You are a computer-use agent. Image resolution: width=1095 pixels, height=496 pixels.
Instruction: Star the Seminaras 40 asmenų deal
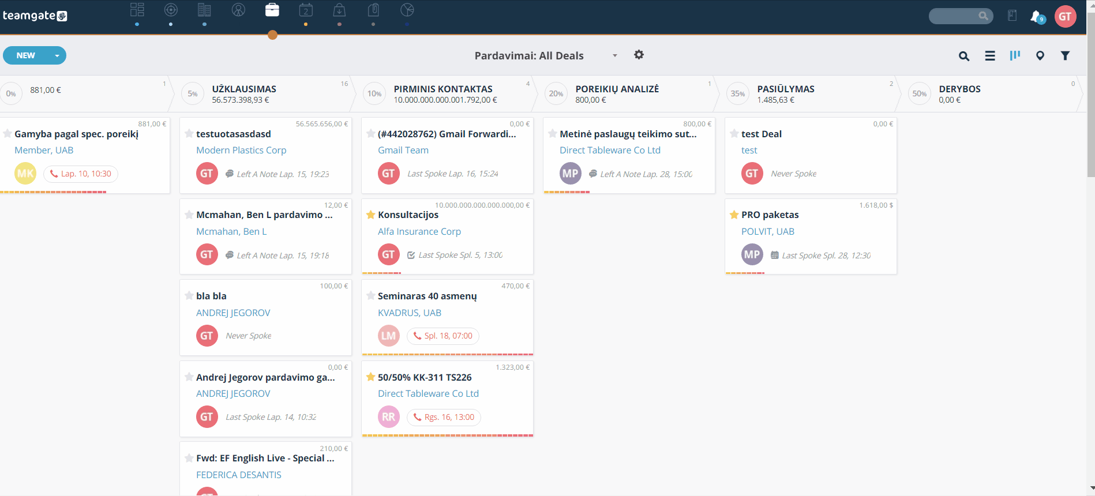click(371, 296)
